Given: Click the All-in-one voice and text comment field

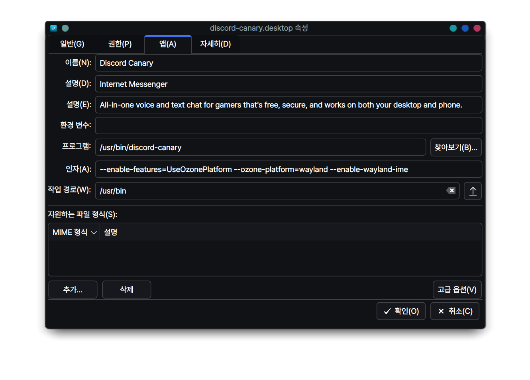Looking at the screenshot, I should [289, 105].
